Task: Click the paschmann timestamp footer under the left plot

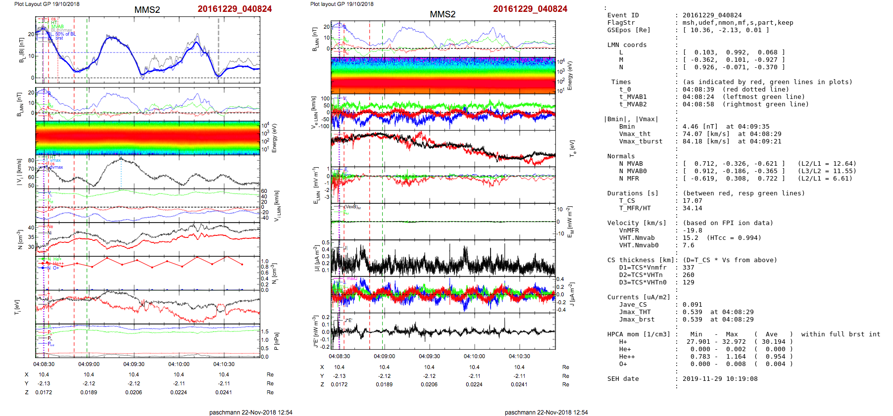Action: (x=250, y=412)
